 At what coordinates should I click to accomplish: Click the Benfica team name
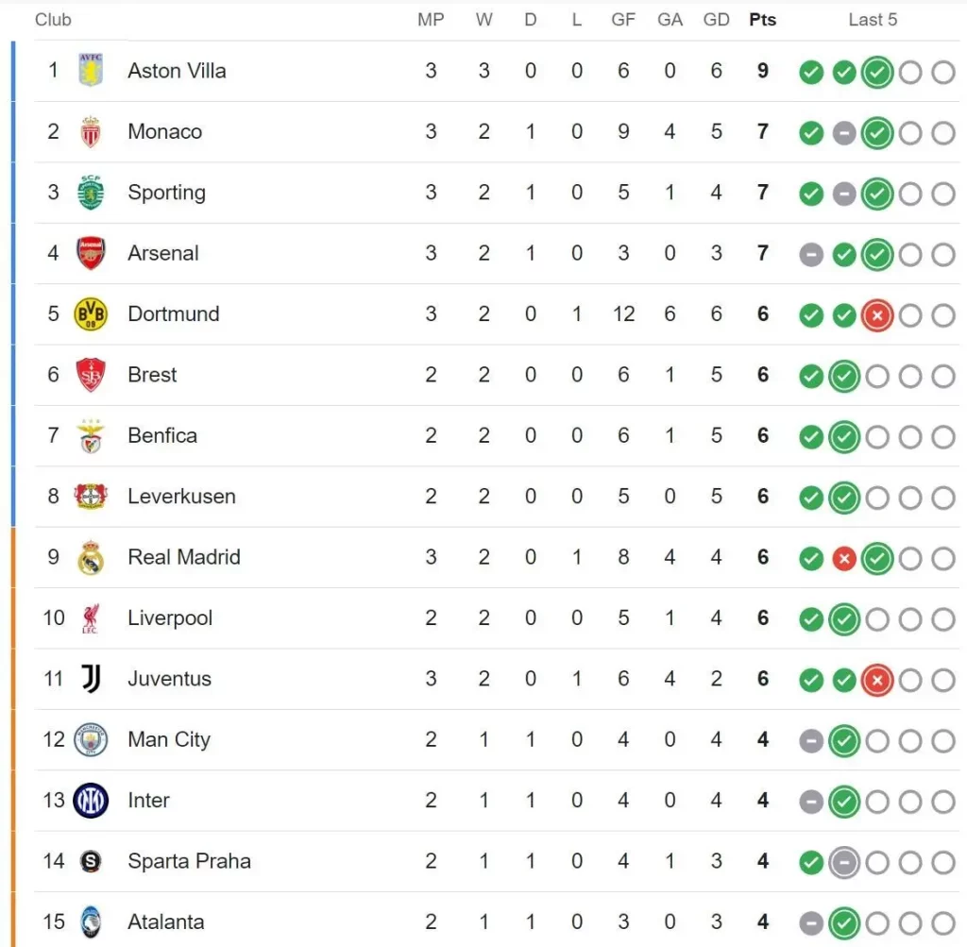point(162,435)
